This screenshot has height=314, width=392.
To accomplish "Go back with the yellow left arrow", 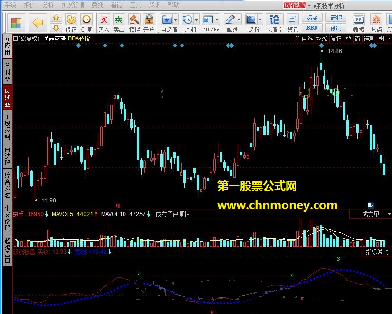I will tap(38, 23).
